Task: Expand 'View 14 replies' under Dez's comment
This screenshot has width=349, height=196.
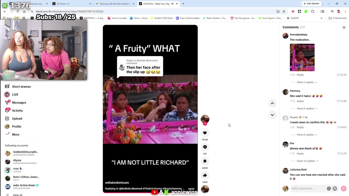Action: [x=308, y=161]
